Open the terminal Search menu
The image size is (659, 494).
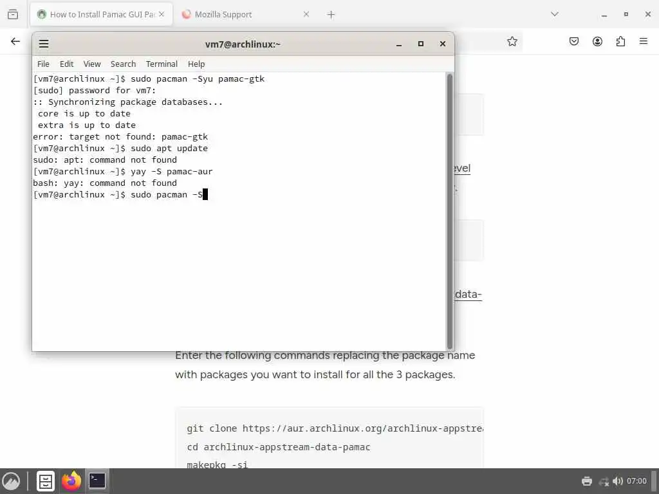pos(123,64)
